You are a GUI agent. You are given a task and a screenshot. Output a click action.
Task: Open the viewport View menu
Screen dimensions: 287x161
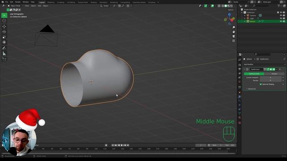pyautogui.click(x=27, y=6)
